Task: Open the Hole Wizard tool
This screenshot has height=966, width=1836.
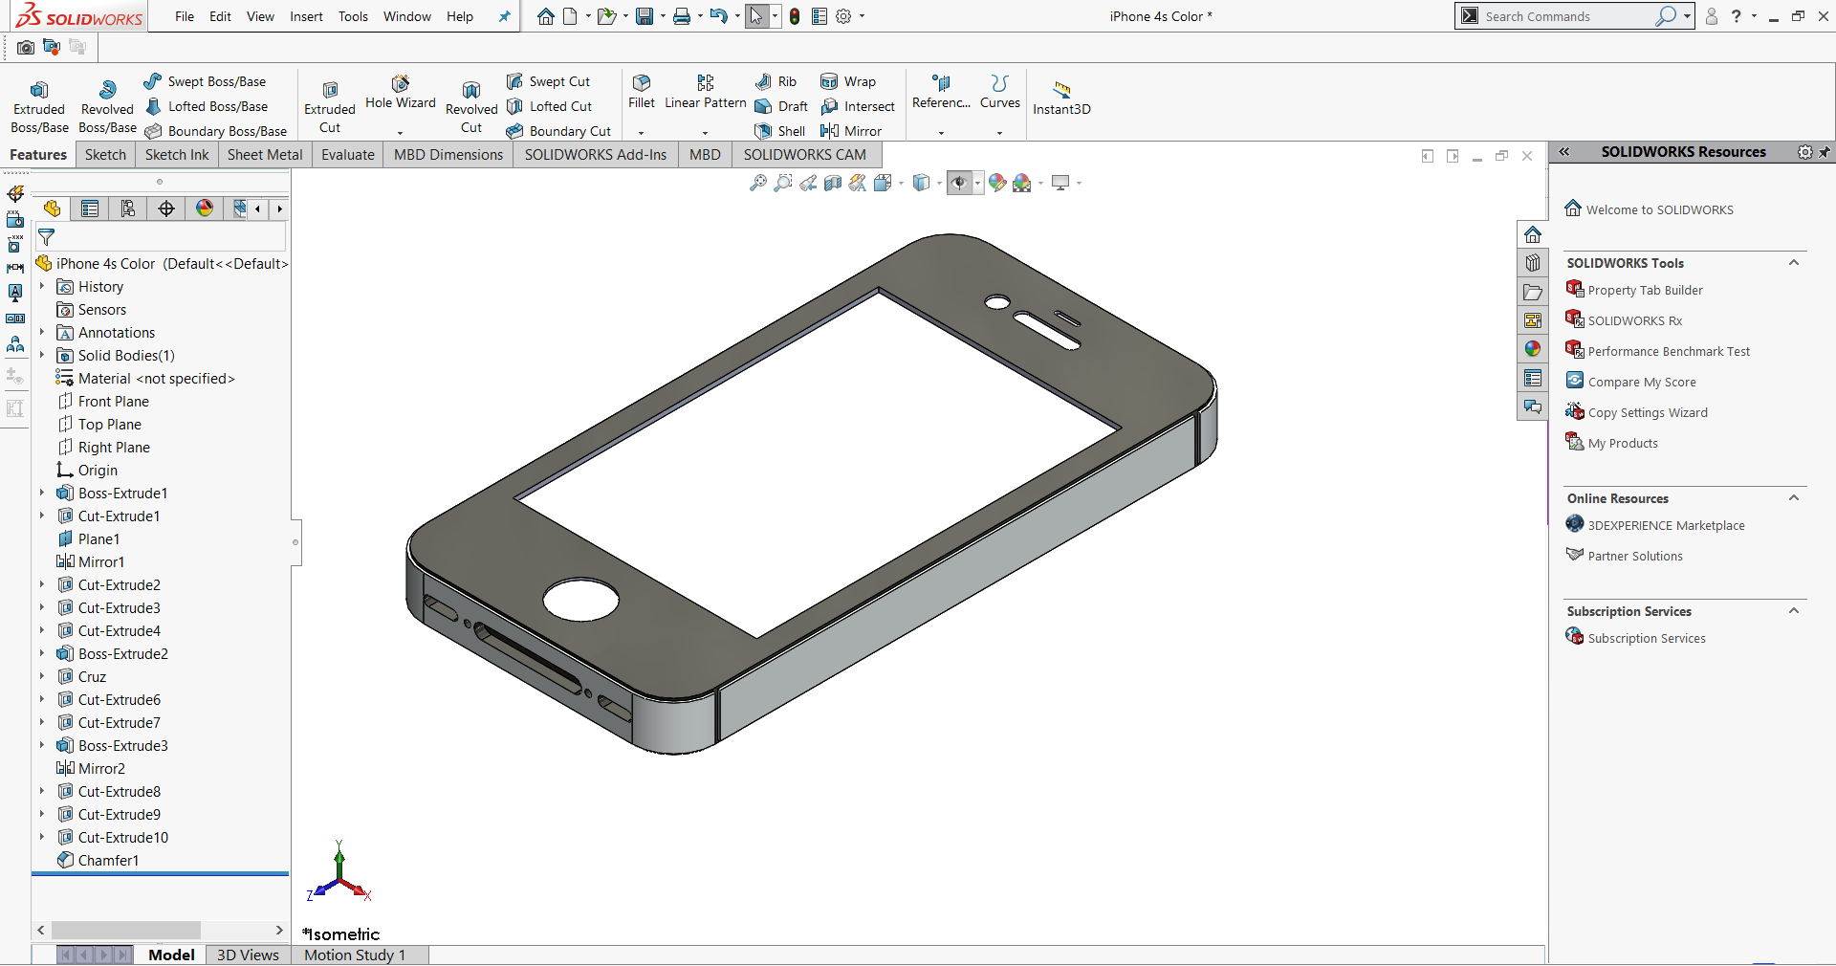Action: click(401, 93)
